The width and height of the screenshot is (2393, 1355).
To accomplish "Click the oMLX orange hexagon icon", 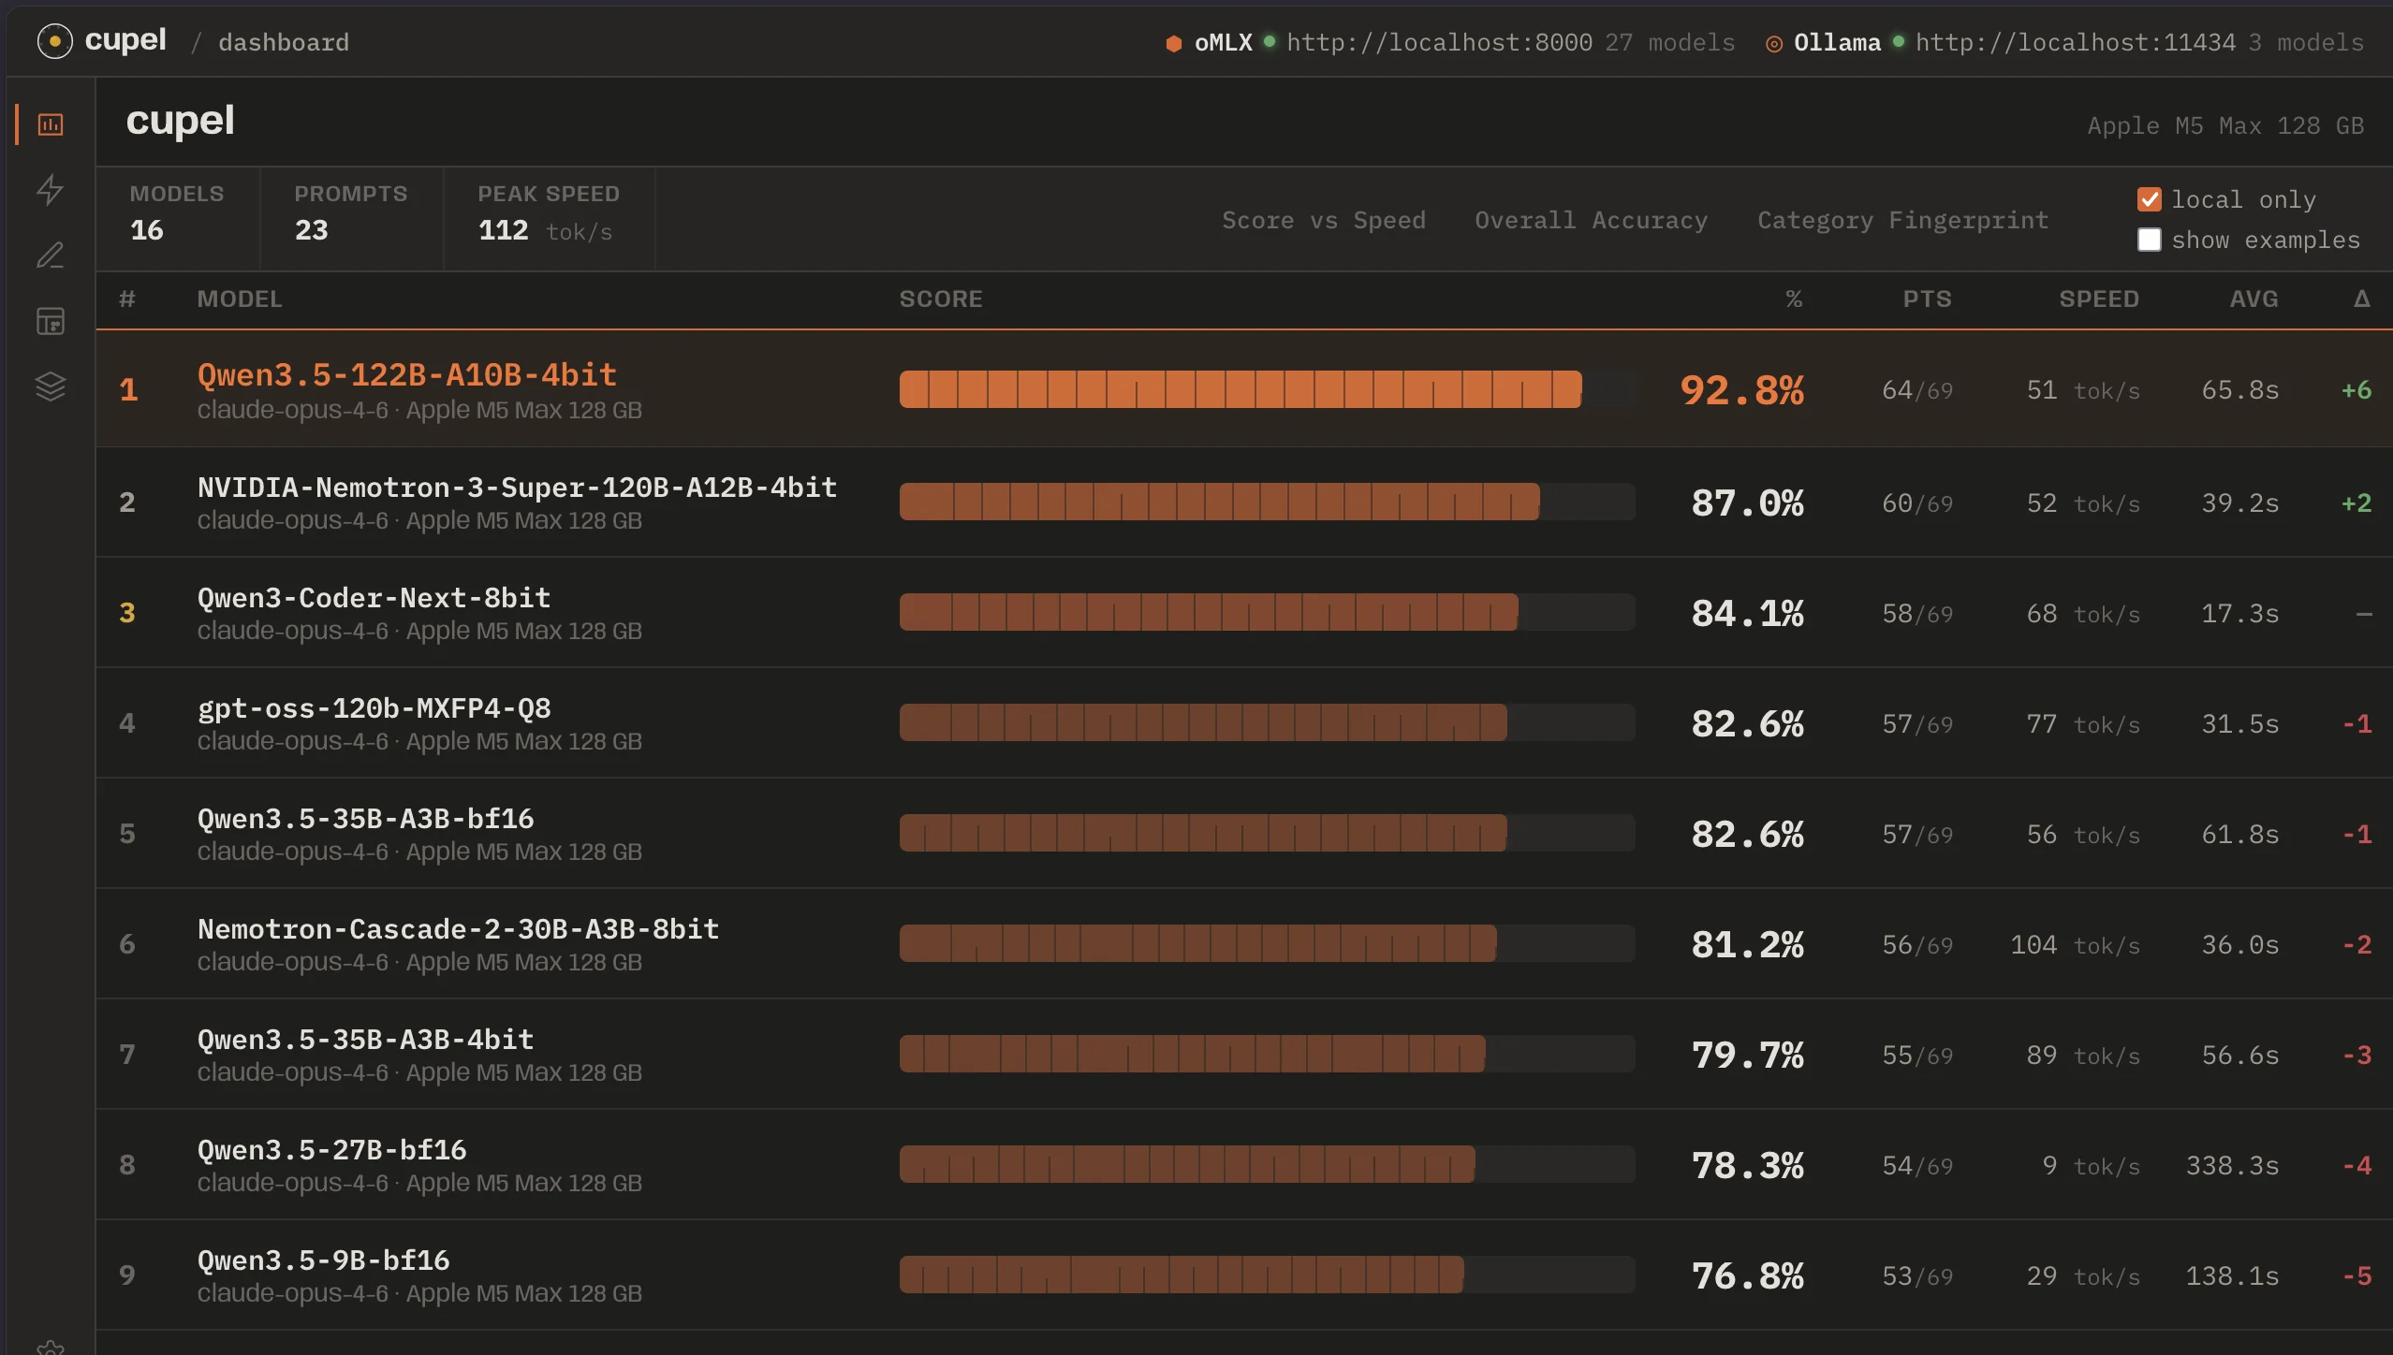I will pos(1173,43).
